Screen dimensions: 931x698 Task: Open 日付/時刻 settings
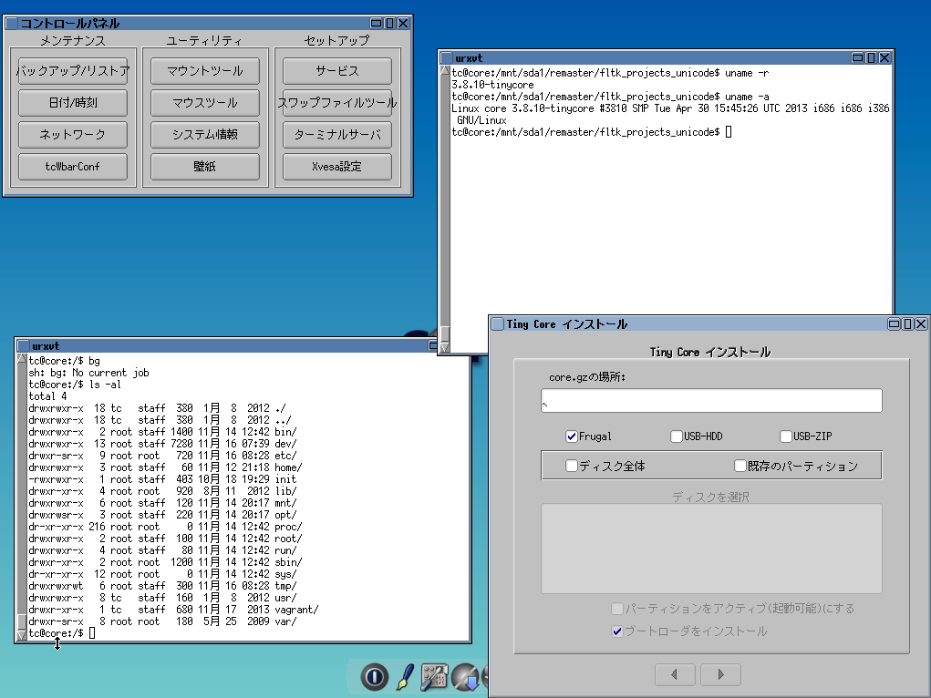pos(73,103)
